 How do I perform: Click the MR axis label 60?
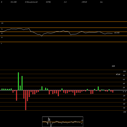(124, 80)
